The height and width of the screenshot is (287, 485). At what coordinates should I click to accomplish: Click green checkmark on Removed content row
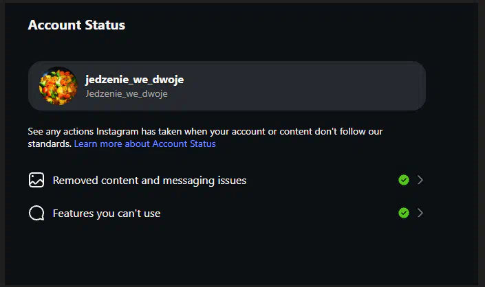pyautogui.click(x=404, y=181)
